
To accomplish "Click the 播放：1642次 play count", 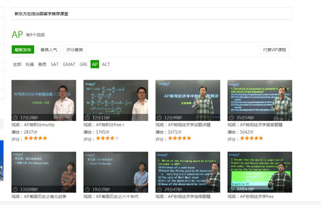I will pyautogui.click(x=240, y=132).
